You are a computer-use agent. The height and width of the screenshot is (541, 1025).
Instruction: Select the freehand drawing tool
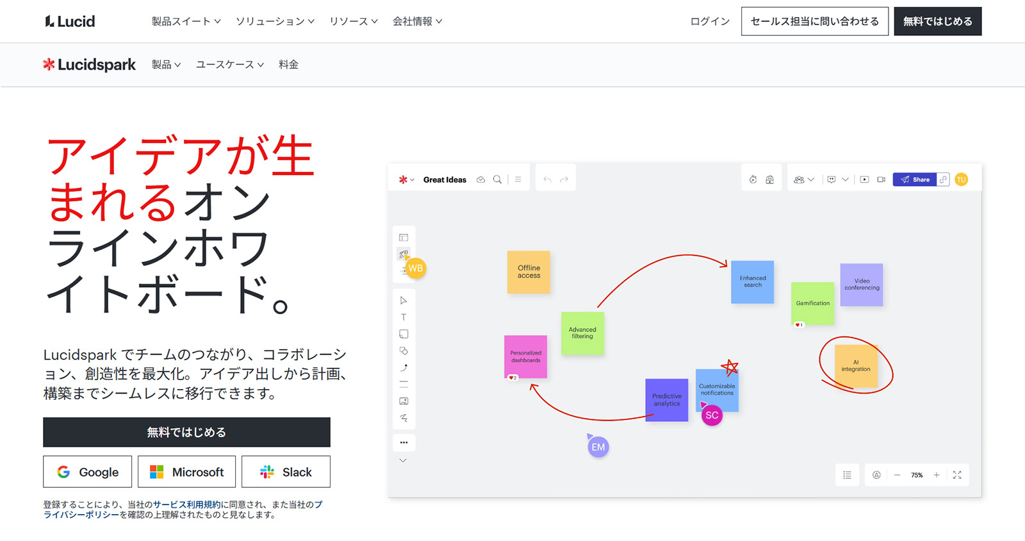(x=404, y=417)
